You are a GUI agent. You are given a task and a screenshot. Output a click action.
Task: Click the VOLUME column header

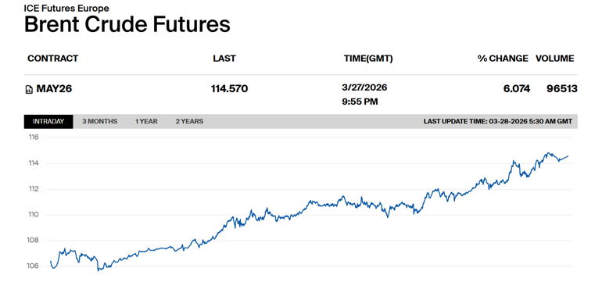[x=555, y=59]
